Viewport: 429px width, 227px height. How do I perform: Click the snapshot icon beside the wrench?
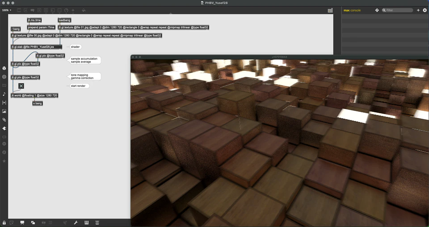click(x=65, y=223)
